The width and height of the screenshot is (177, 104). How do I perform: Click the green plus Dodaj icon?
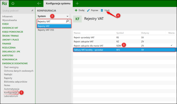click(76, 10)
